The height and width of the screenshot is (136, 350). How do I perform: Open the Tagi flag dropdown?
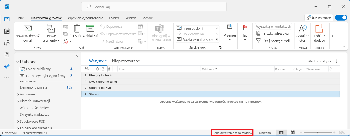[x=245, y=33]
